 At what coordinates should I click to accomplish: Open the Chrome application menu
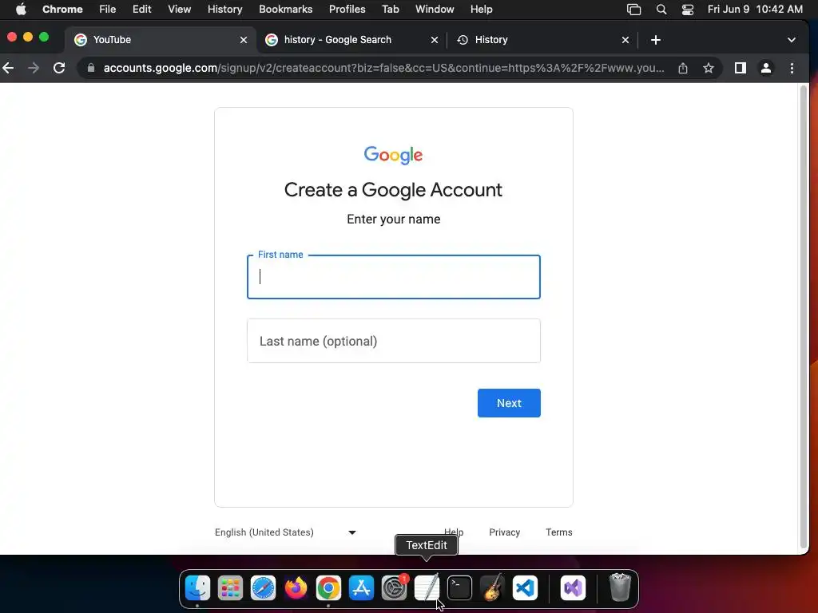pos(62,9)
